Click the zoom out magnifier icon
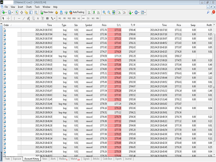Screen dimensions: 216x162 point(109,12)
